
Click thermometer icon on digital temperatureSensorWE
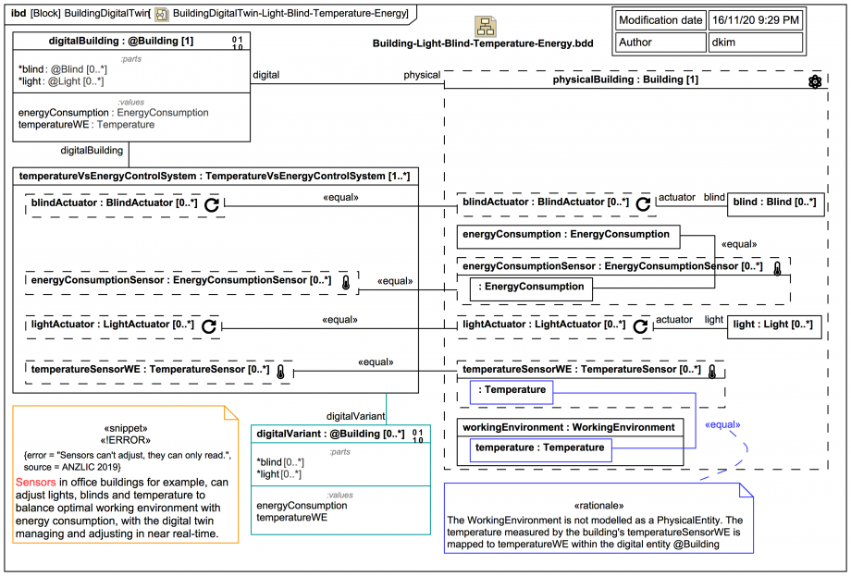pos(280,372)
